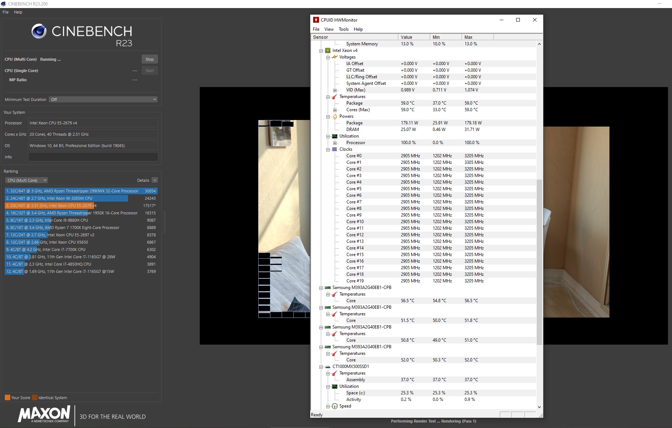Open the CPU (Multi Core) ranking dropdown
The height and width of the screenshot is (428, 672).
coord(26,180)
